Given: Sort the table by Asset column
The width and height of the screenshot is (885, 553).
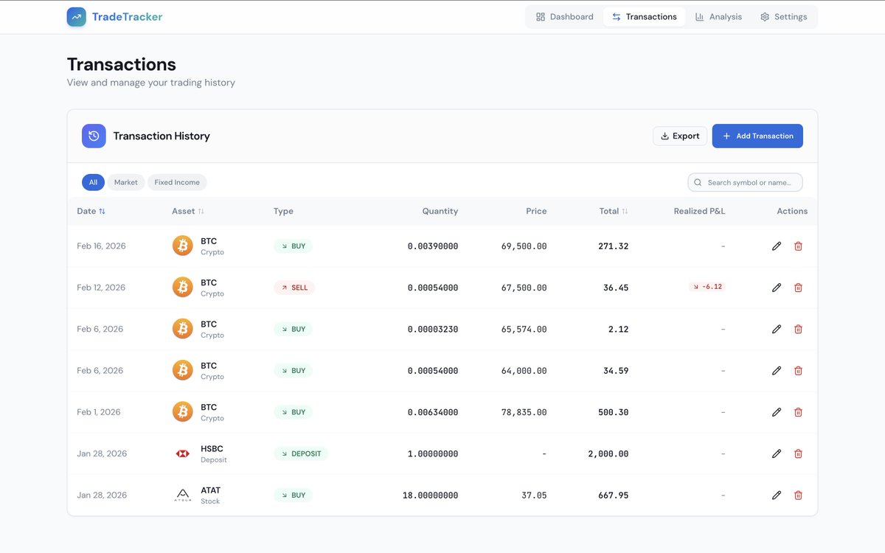Looking at the screenshot, I should click(188, 211).
